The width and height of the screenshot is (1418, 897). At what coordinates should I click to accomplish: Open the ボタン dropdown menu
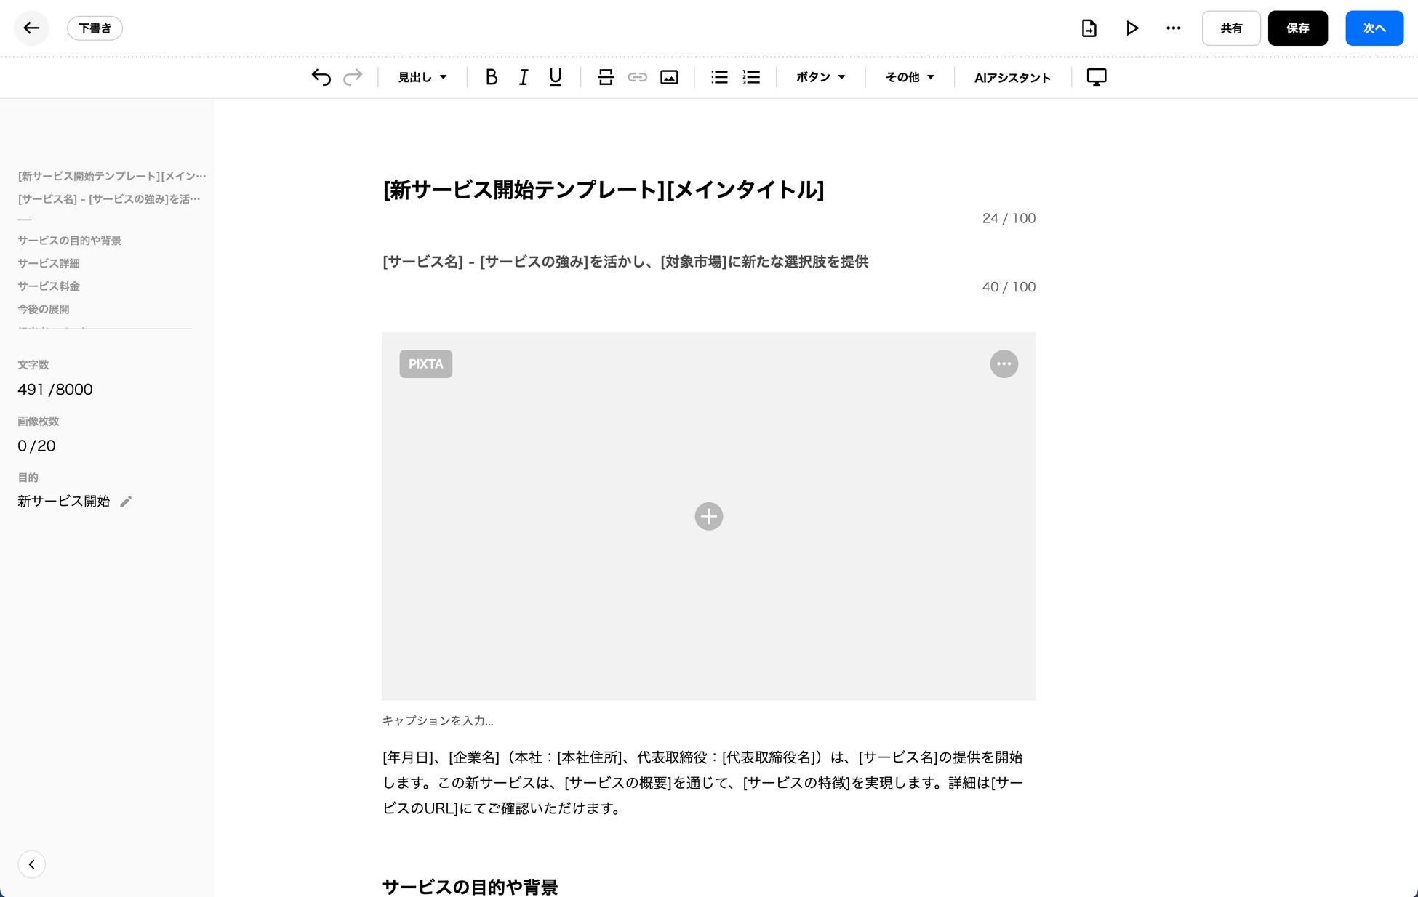pyautogui.click(x=820, y=77)
